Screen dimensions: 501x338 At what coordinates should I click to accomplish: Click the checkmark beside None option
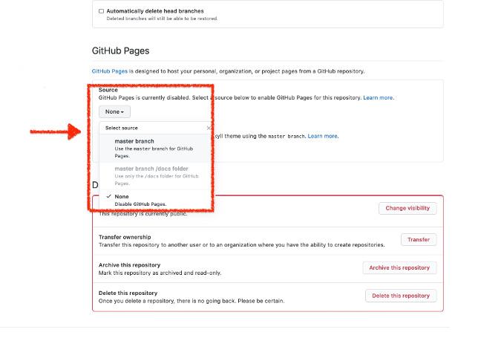(108, 196)
